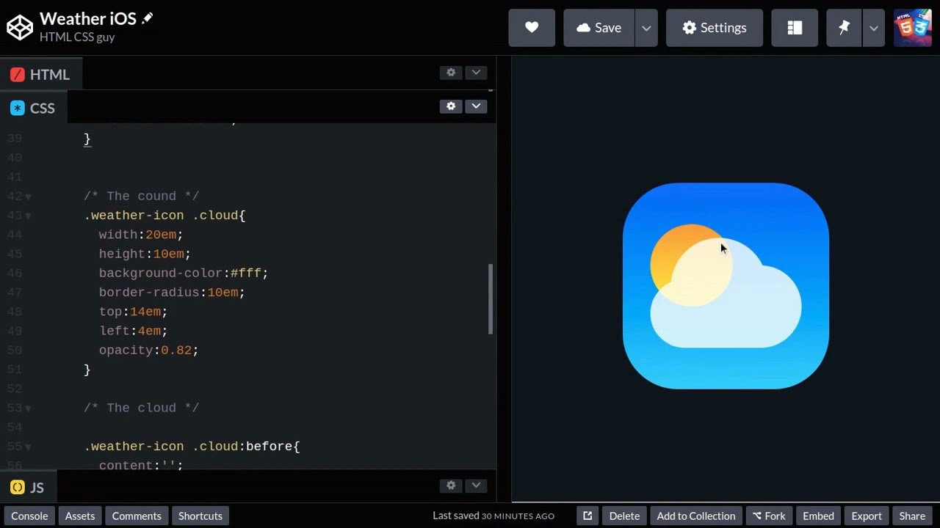Click the weather icon preview image
This screenshot has height=528, width=940.
pos(726,286)
